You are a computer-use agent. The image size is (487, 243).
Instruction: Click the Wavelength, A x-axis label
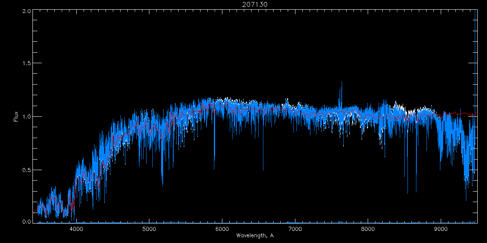[255, 236]
